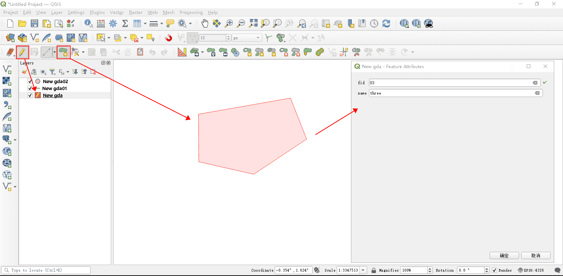Zoom to full extent of the map

coord(253,23)
